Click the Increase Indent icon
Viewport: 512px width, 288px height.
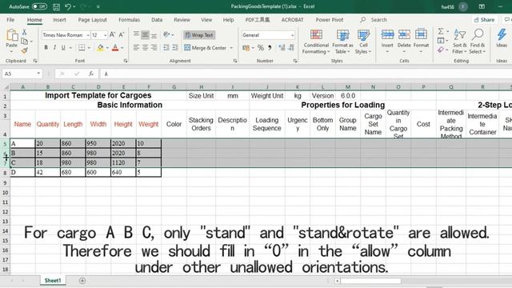(x=175, y=48)
